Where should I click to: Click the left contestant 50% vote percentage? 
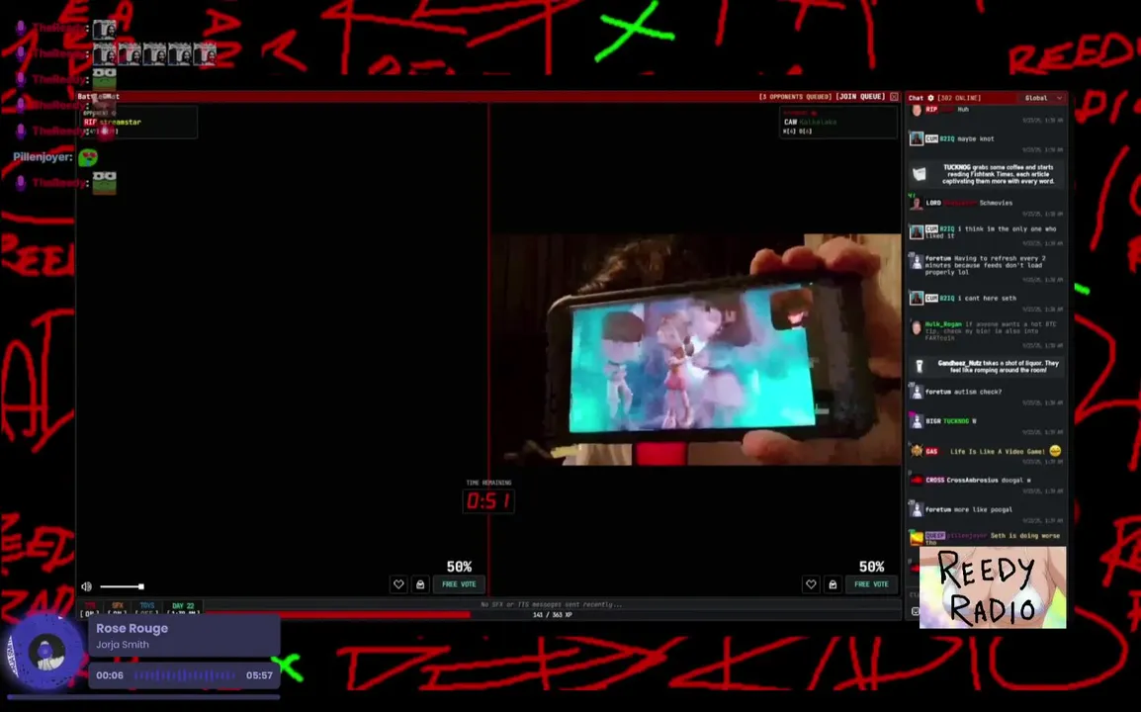459,567
